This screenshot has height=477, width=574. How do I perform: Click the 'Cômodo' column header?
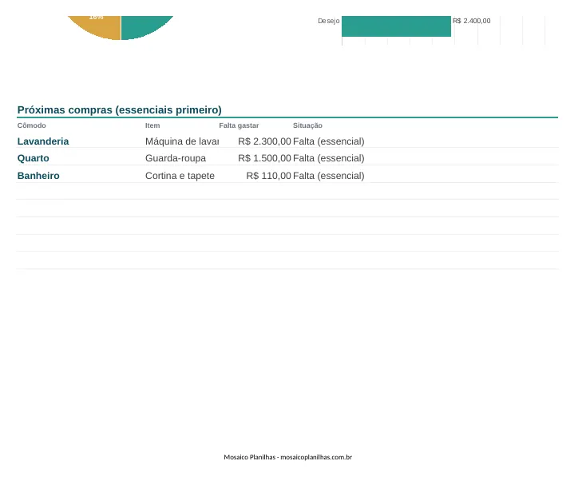[31, 125]
